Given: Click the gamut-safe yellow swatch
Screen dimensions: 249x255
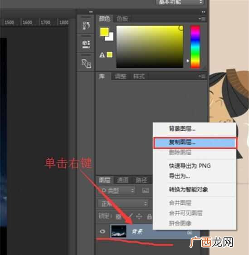Looking at the screenshot, I should pyautogui.click(x=109, y=54).
